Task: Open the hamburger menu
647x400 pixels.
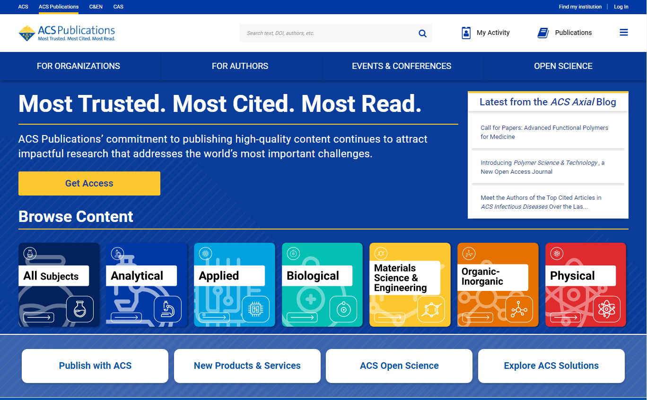Action: coord(624,33)
